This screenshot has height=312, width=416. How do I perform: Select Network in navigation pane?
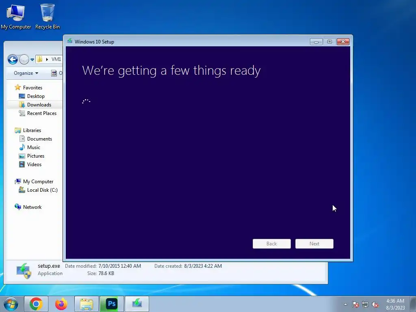click(32, 207)
